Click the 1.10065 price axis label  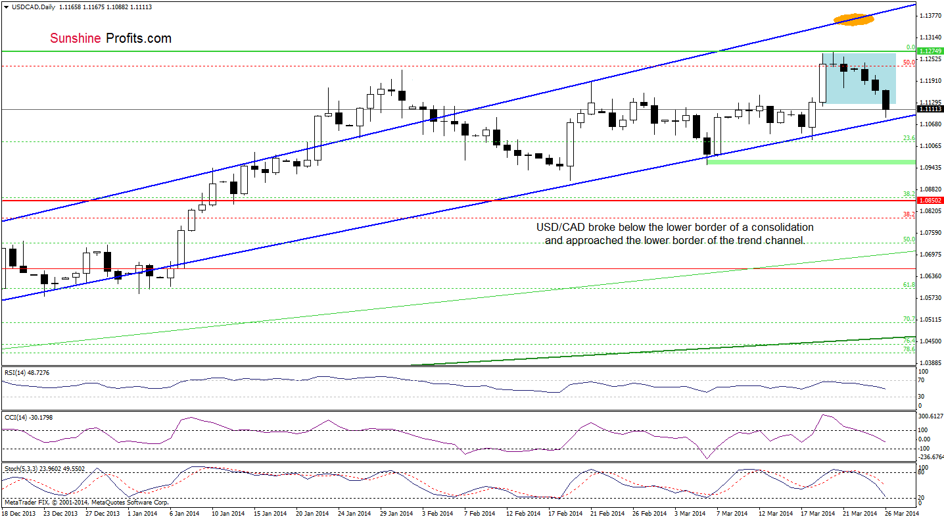(x=930, y=146)
